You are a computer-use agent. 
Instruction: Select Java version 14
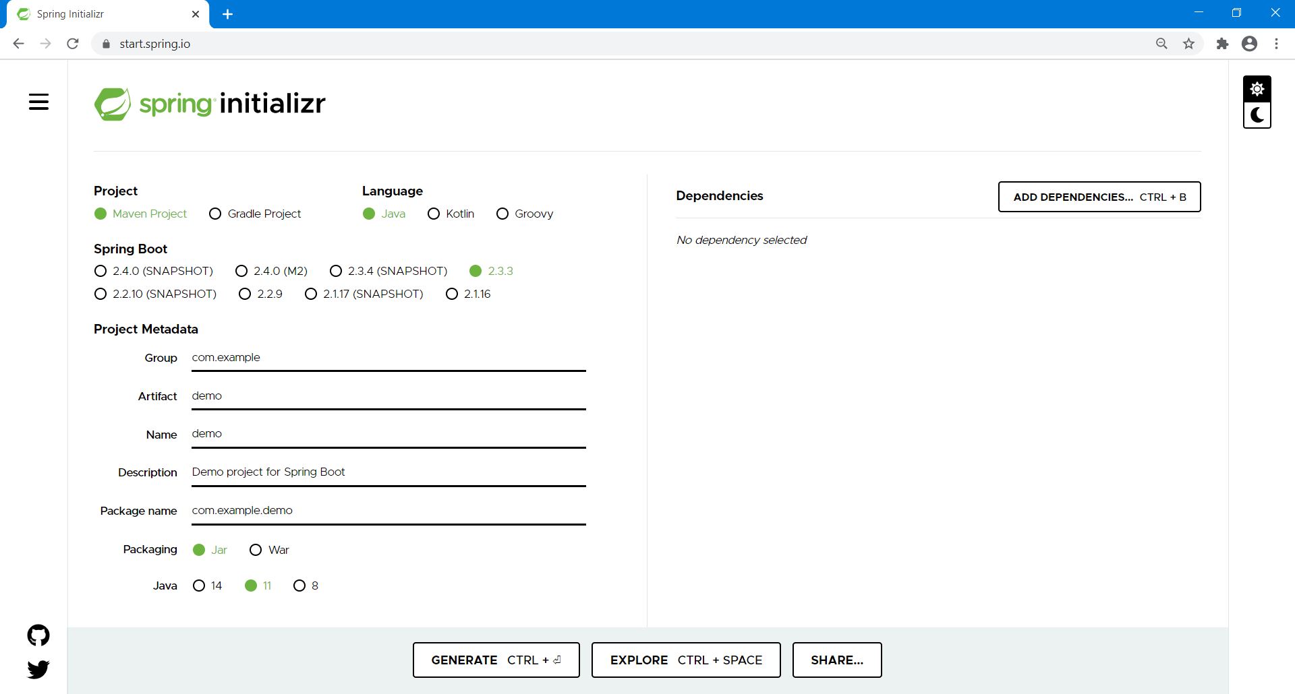tap(199, 586)
